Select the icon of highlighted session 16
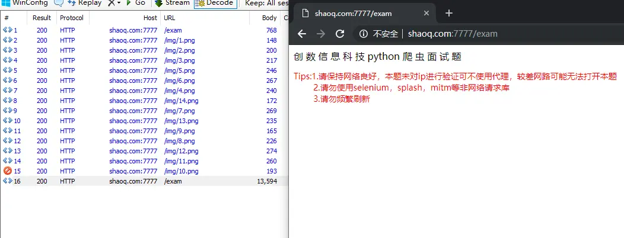This screenshot has height=238, width=624. coord(7,181)
